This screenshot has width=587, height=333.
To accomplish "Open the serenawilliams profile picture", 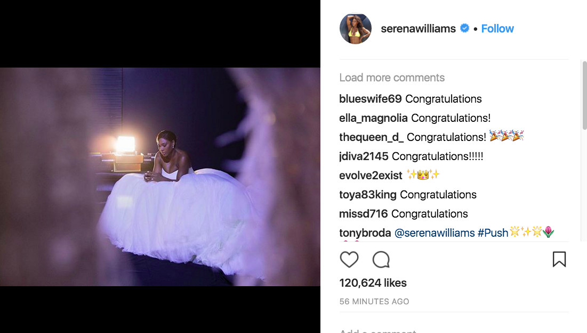I will [x=356, y=29].
